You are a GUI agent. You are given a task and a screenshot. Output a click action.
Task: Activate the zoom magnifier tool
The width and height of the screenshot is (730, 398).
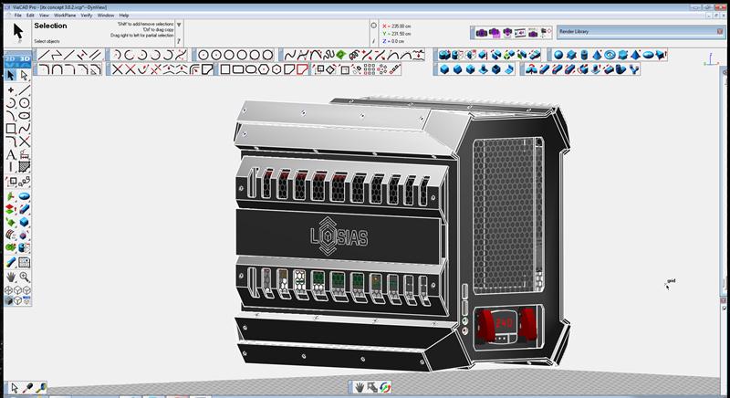pos(25,277)
